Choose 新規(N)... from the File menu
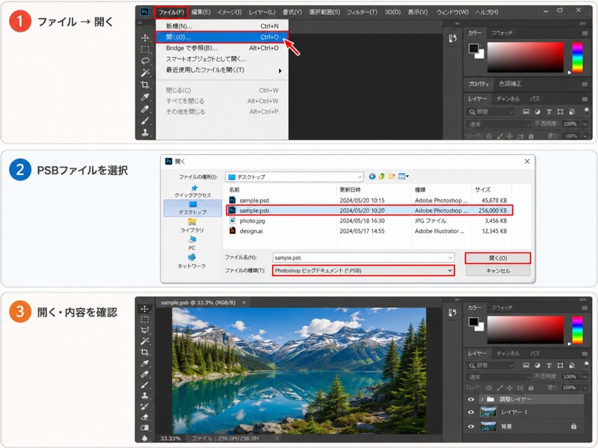Viewport: 598px width, 448px height. pyautogui.click(x=221, y=26)
